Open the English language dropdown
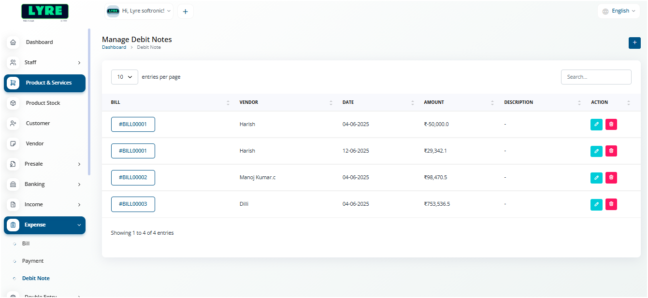 click(x=619, y=11)
